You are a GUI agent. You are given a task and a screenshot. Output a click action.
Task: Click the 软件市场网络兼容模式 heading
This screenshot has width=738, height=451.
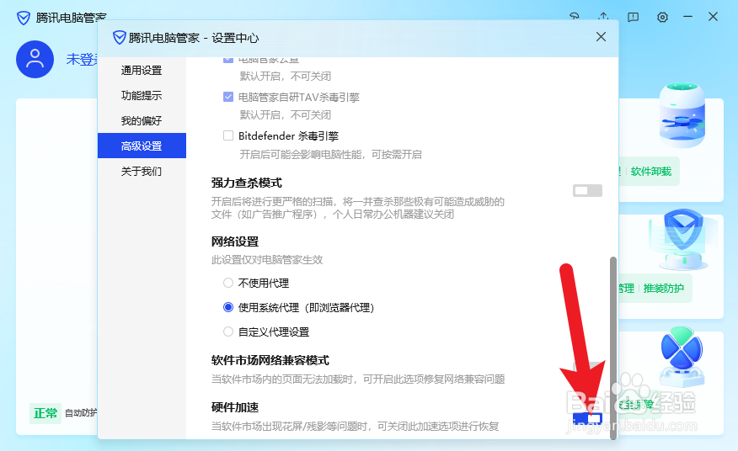pyautogui.click(x=270, y=360)
